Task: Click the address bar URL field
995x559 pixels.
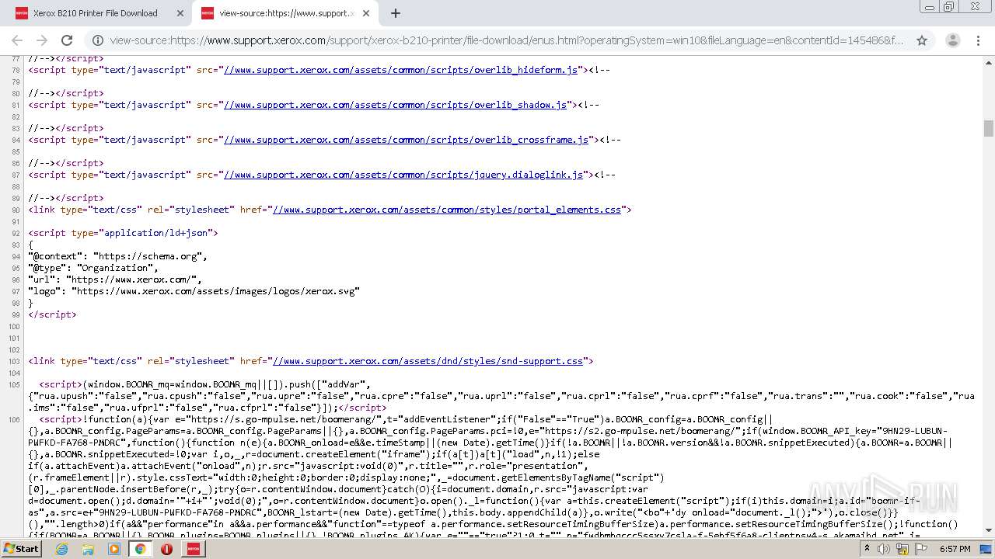Action: pyautogui.click(x=507, y=40)
